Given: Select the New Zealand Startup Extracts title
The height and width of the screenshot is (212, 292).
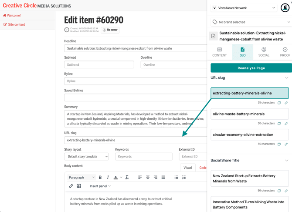Looking at the screenshot, I should pos(250,178).
